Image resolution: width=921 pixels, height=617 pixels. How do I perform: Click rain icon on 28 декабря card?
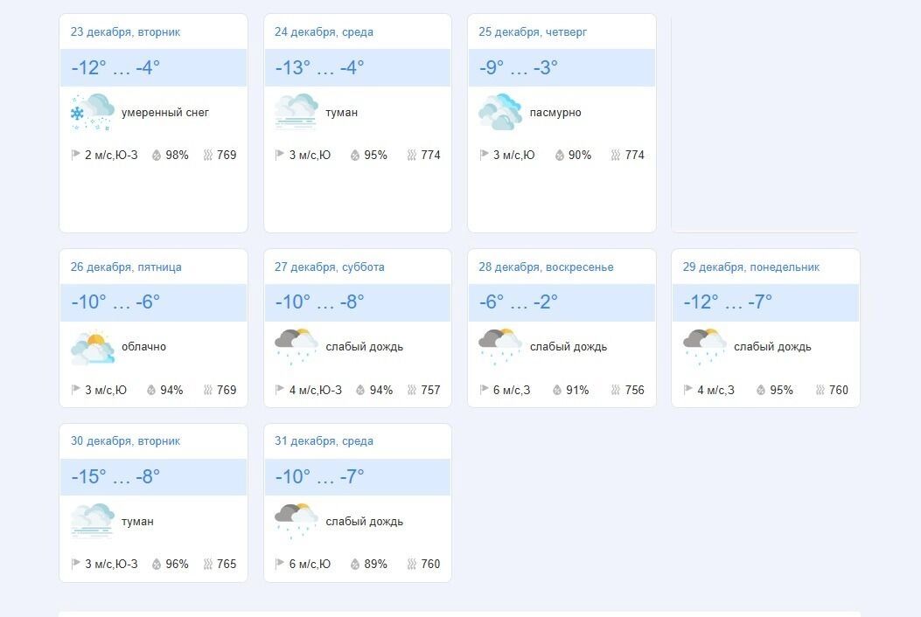499,347
